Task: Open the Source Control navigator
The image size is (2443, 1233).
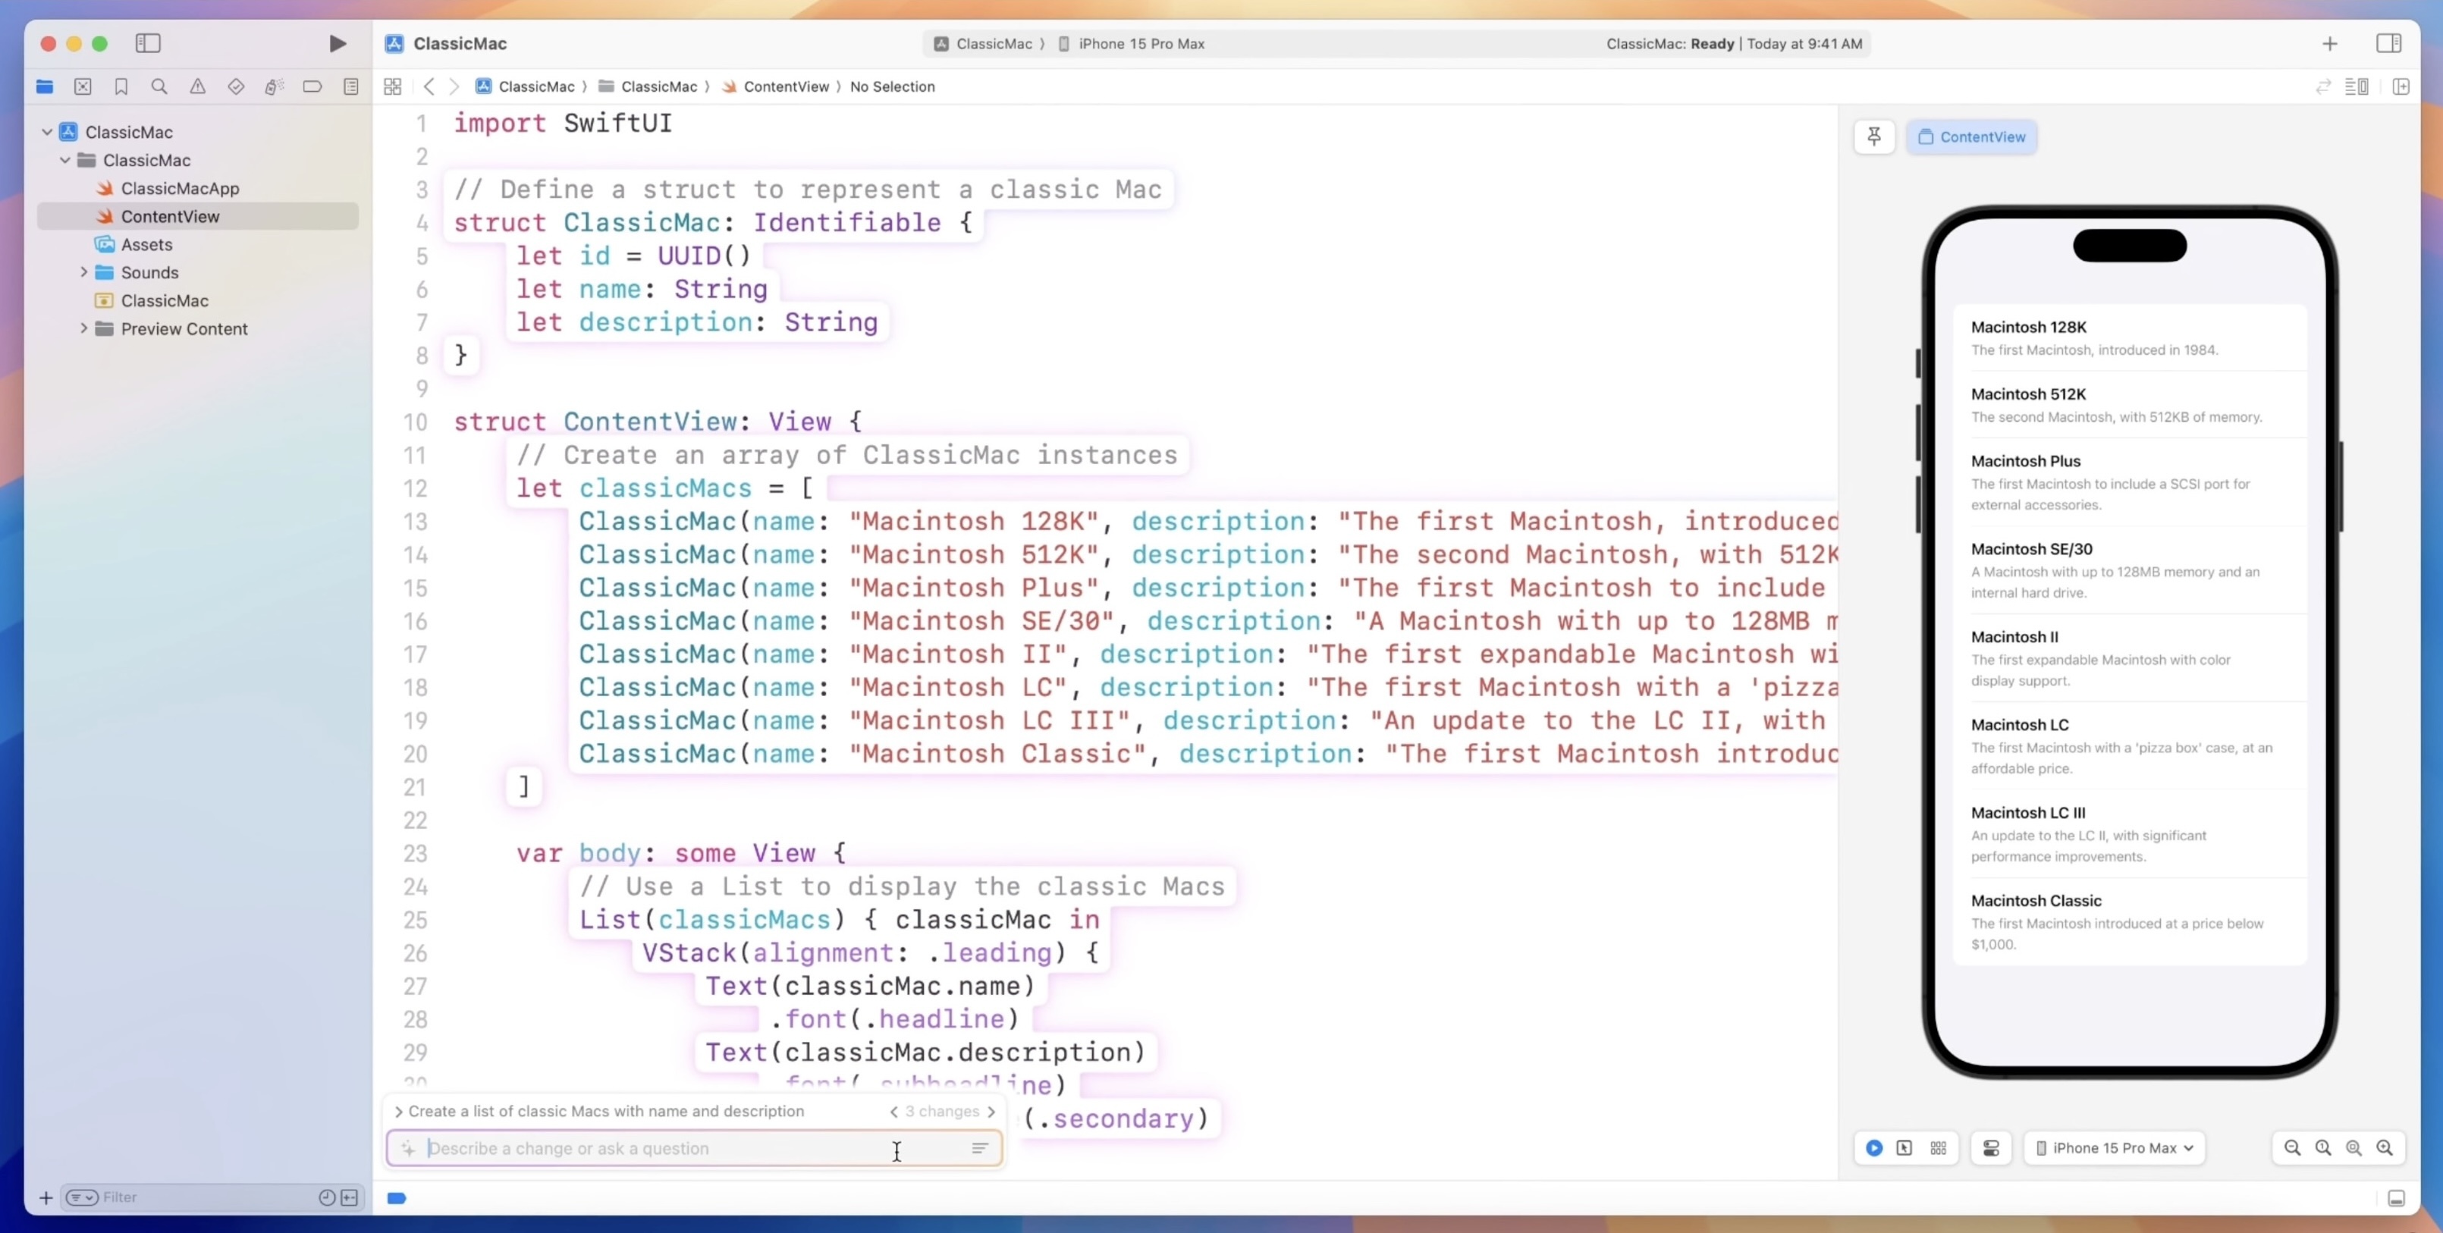Action: point(83,86)
